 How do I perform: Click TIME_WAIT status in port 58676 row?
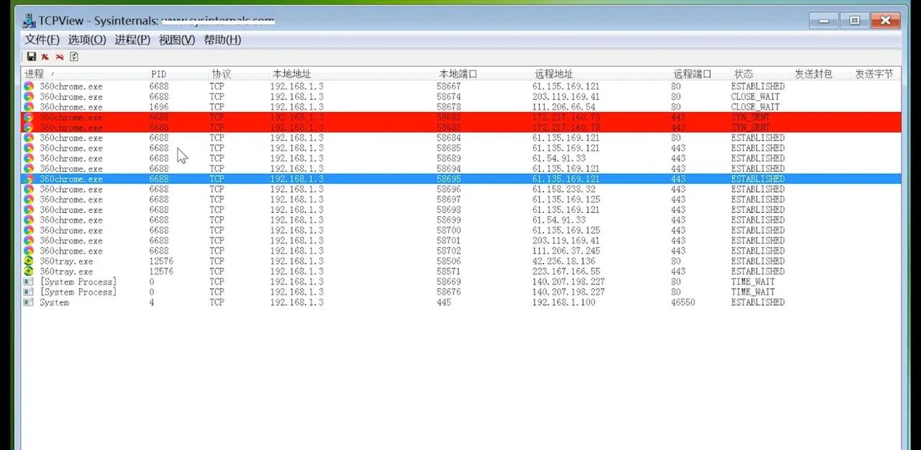coord(753,293)
